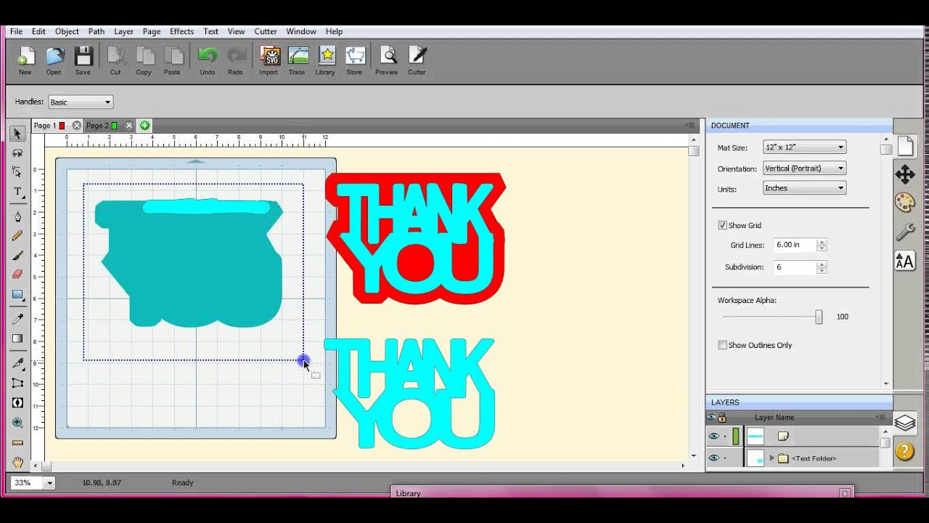Open the File menu
Viewport: 929px width, 523px height.
[x=16, y=31]
